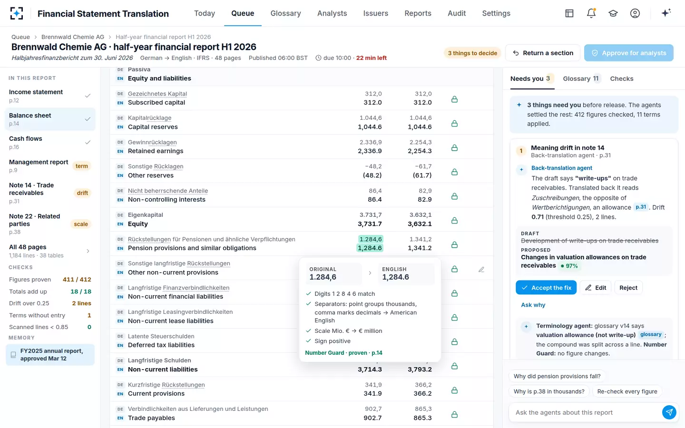Open p.31 page reference chip
Image resolution: width=685 pixels, height=428 pixels.
coord(641,207)
